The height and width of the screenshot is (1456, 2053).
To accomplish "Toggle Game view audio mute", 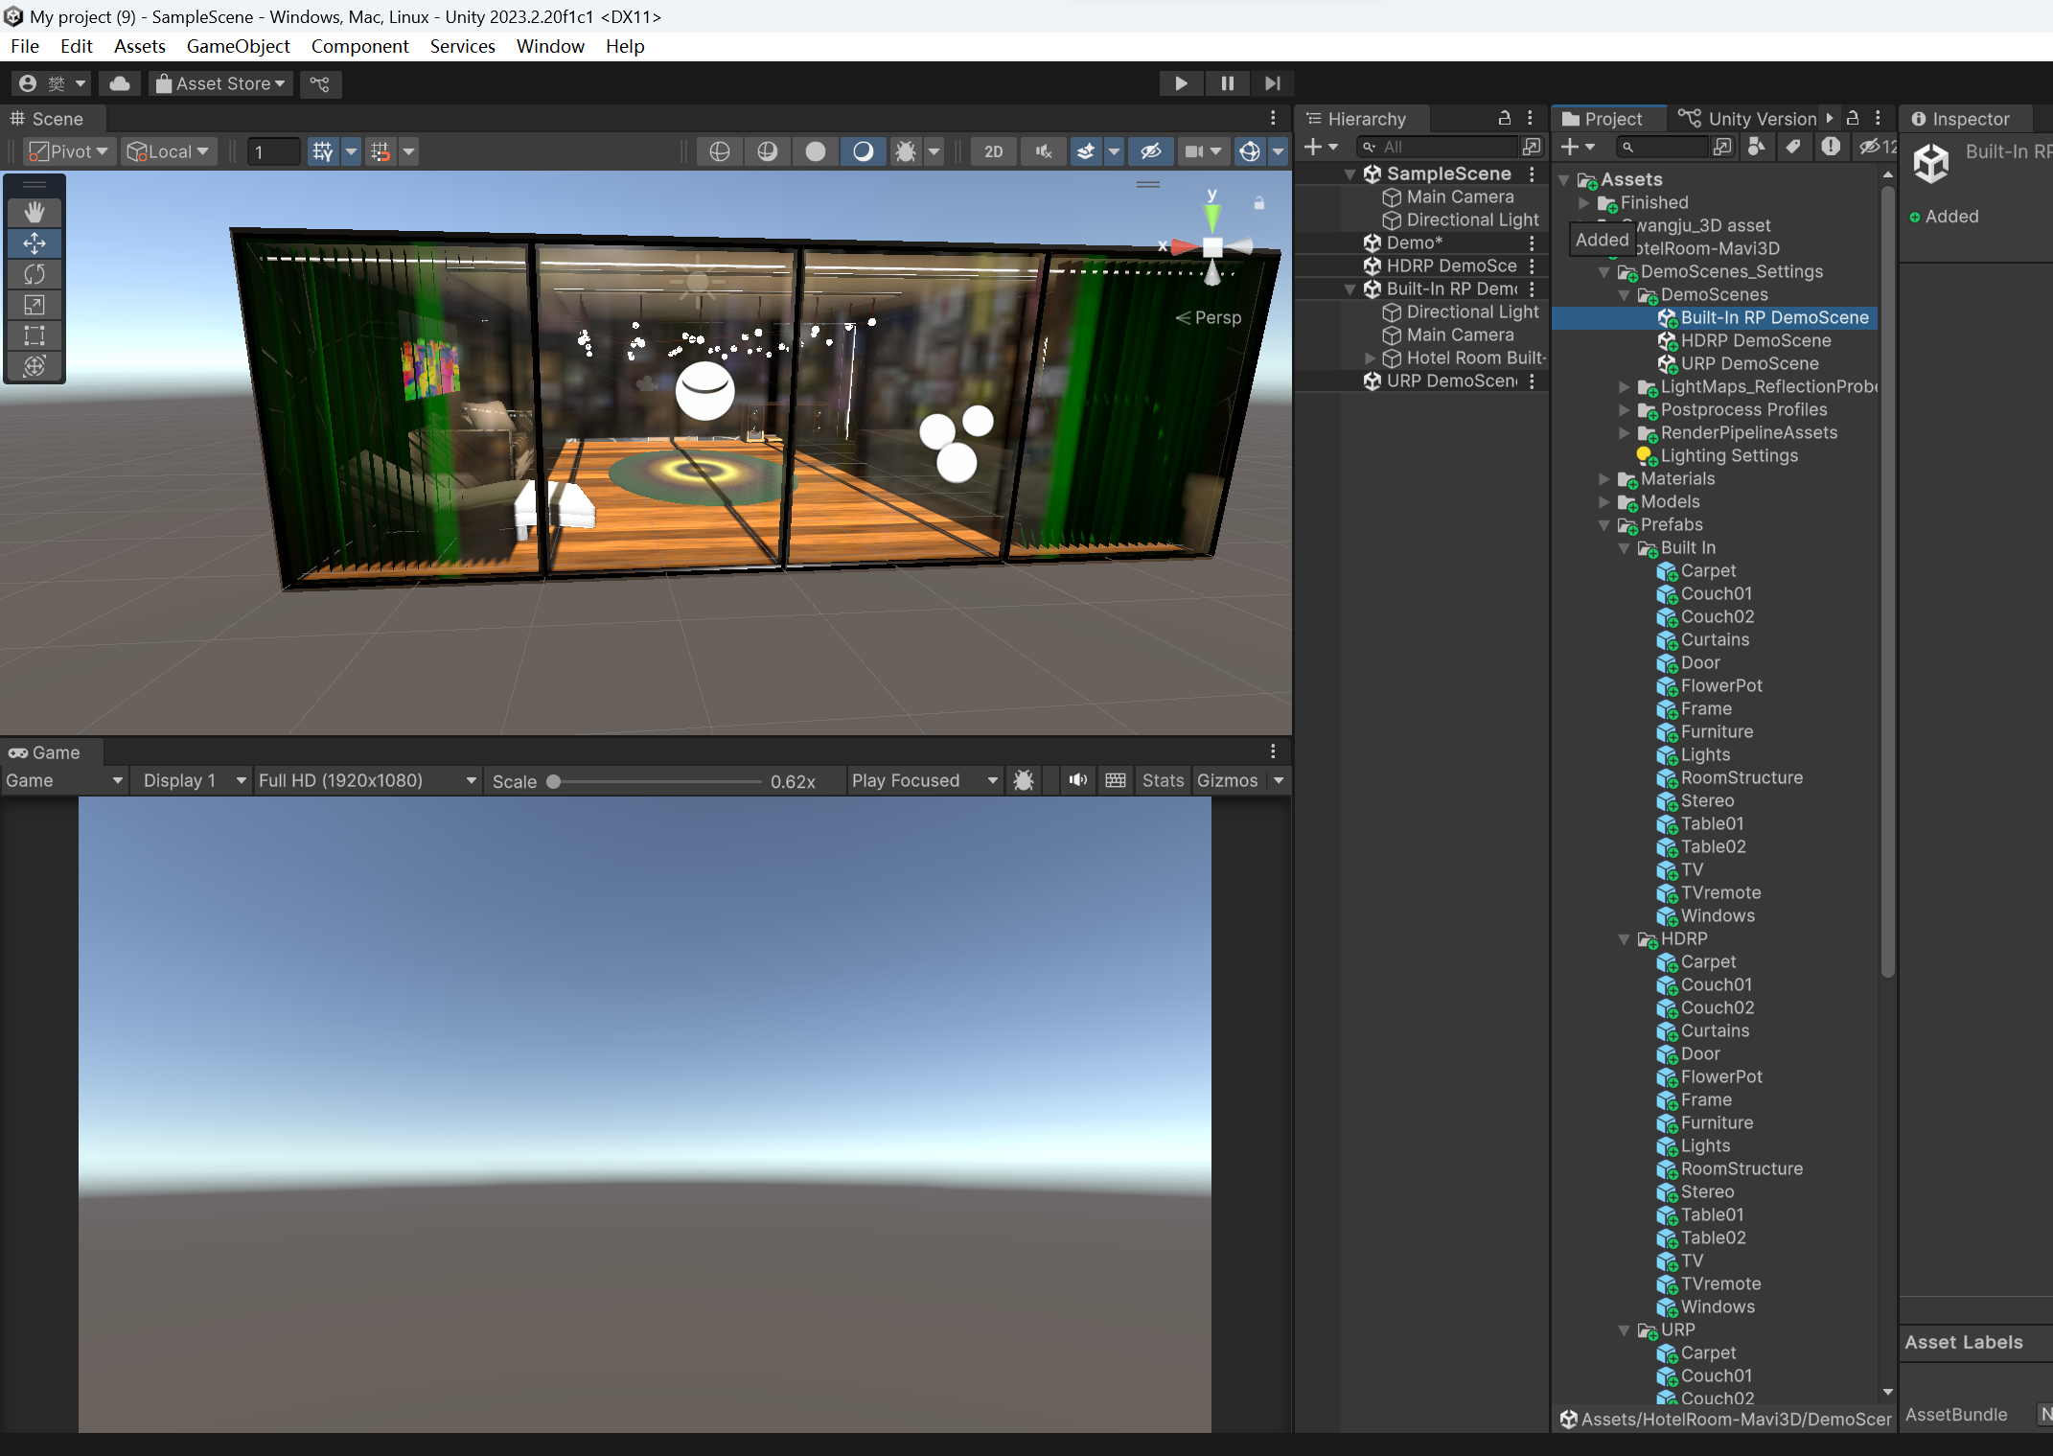I will (x=1078, y=780).
